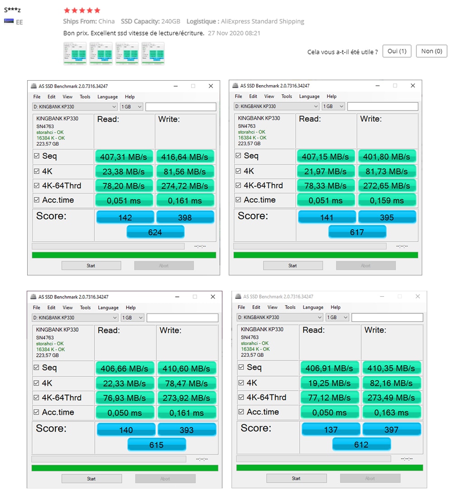Run Start in the score 612 window

tap(296, 478)
